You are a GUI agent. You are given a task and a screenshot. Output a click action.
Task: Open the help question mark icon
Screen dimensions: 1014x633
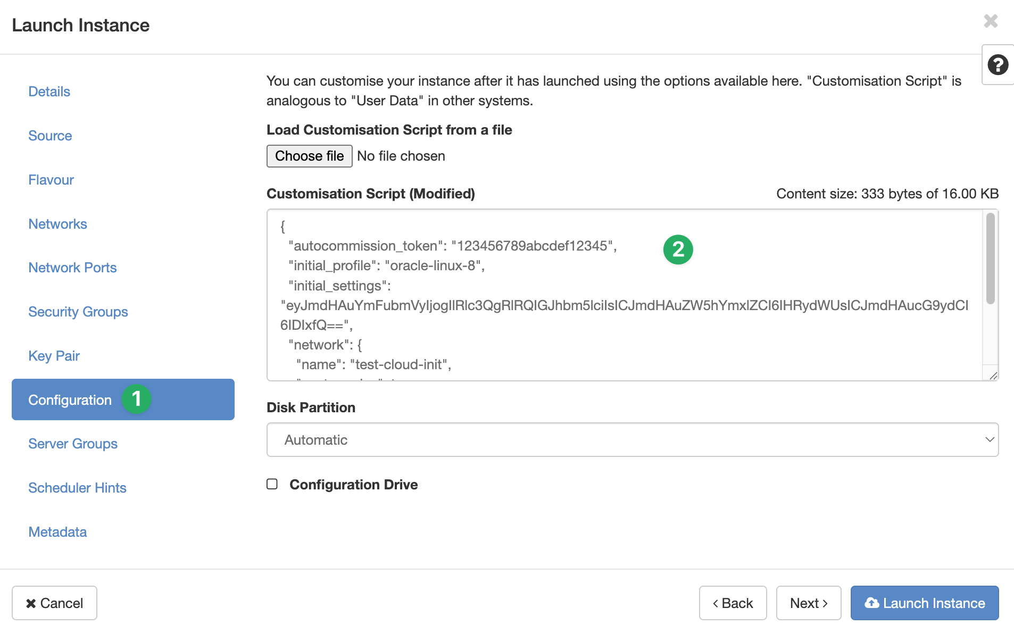(998, 65)
